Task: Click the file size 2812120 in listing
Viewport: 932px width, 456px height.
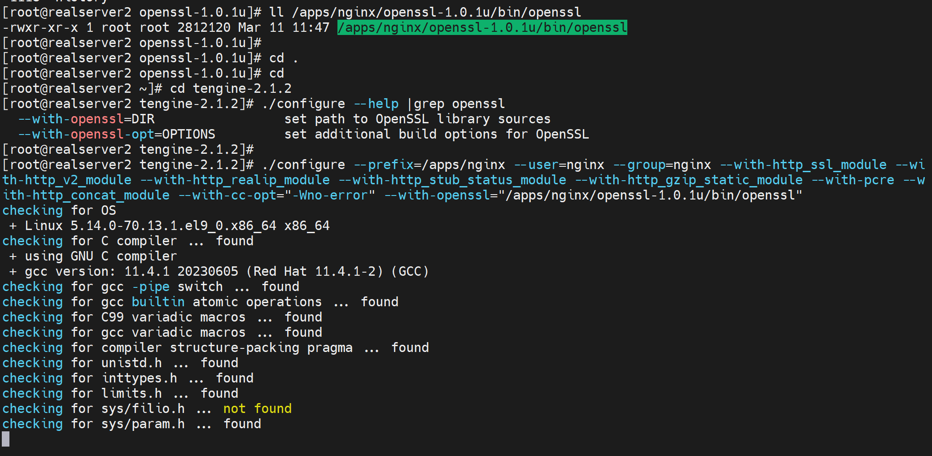Action: pos(204,28)
